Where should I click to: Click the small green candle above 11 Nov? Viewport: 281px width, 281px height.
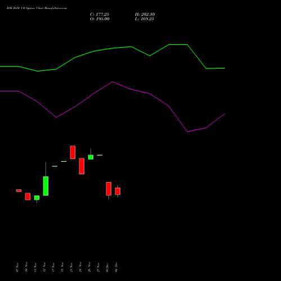click(37, 198)
